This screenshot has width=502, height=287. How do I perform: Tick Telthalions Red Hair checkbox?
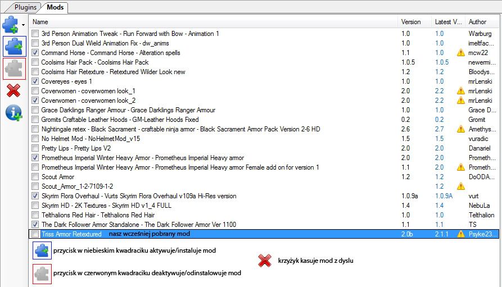coord(35,215)
